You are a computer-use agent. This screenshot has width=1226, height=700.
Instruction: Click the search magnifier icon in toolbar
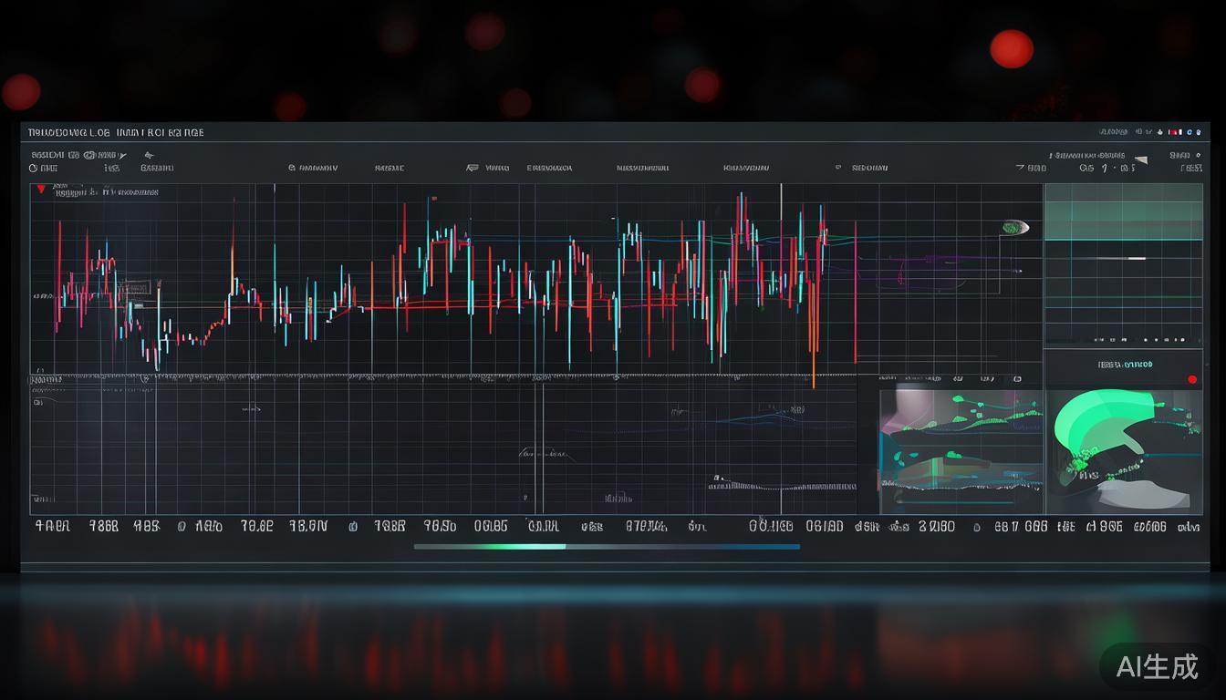tap(292, 168)
